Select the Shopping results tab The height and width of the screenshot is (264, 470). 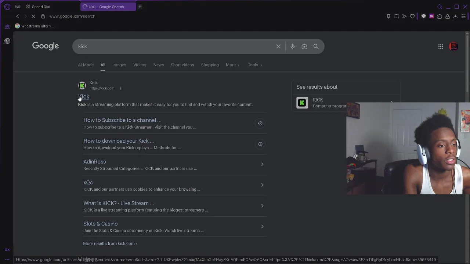click(210, 65)
